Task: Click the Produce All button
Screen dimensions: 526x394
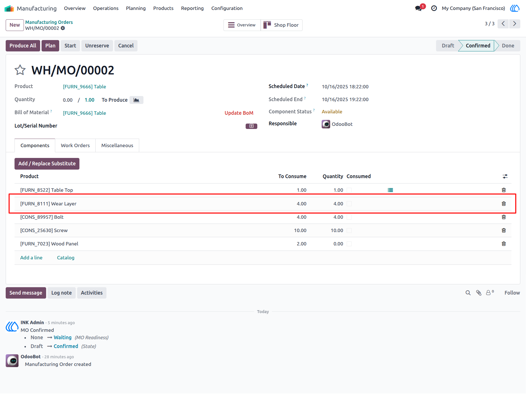Action: [x=23, y=46]
